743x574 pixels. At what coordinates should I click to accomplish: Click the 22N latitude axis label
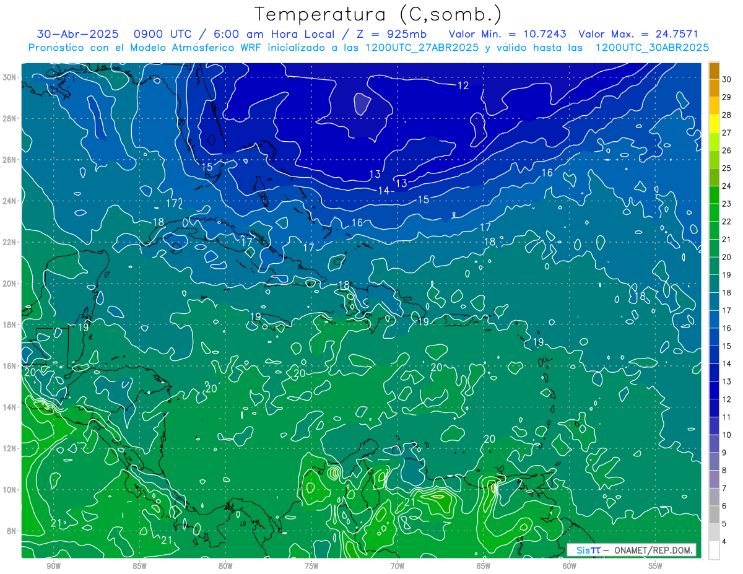[x=10, y=242]
